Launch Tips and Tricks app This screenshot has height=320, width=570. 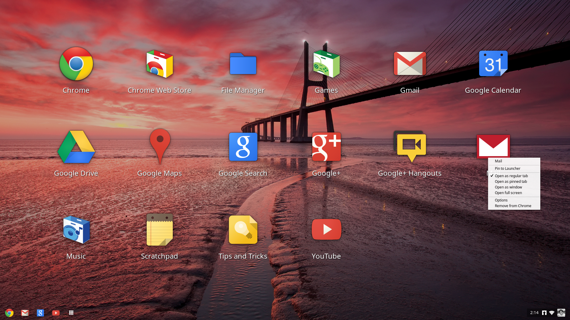click(243, 230)
